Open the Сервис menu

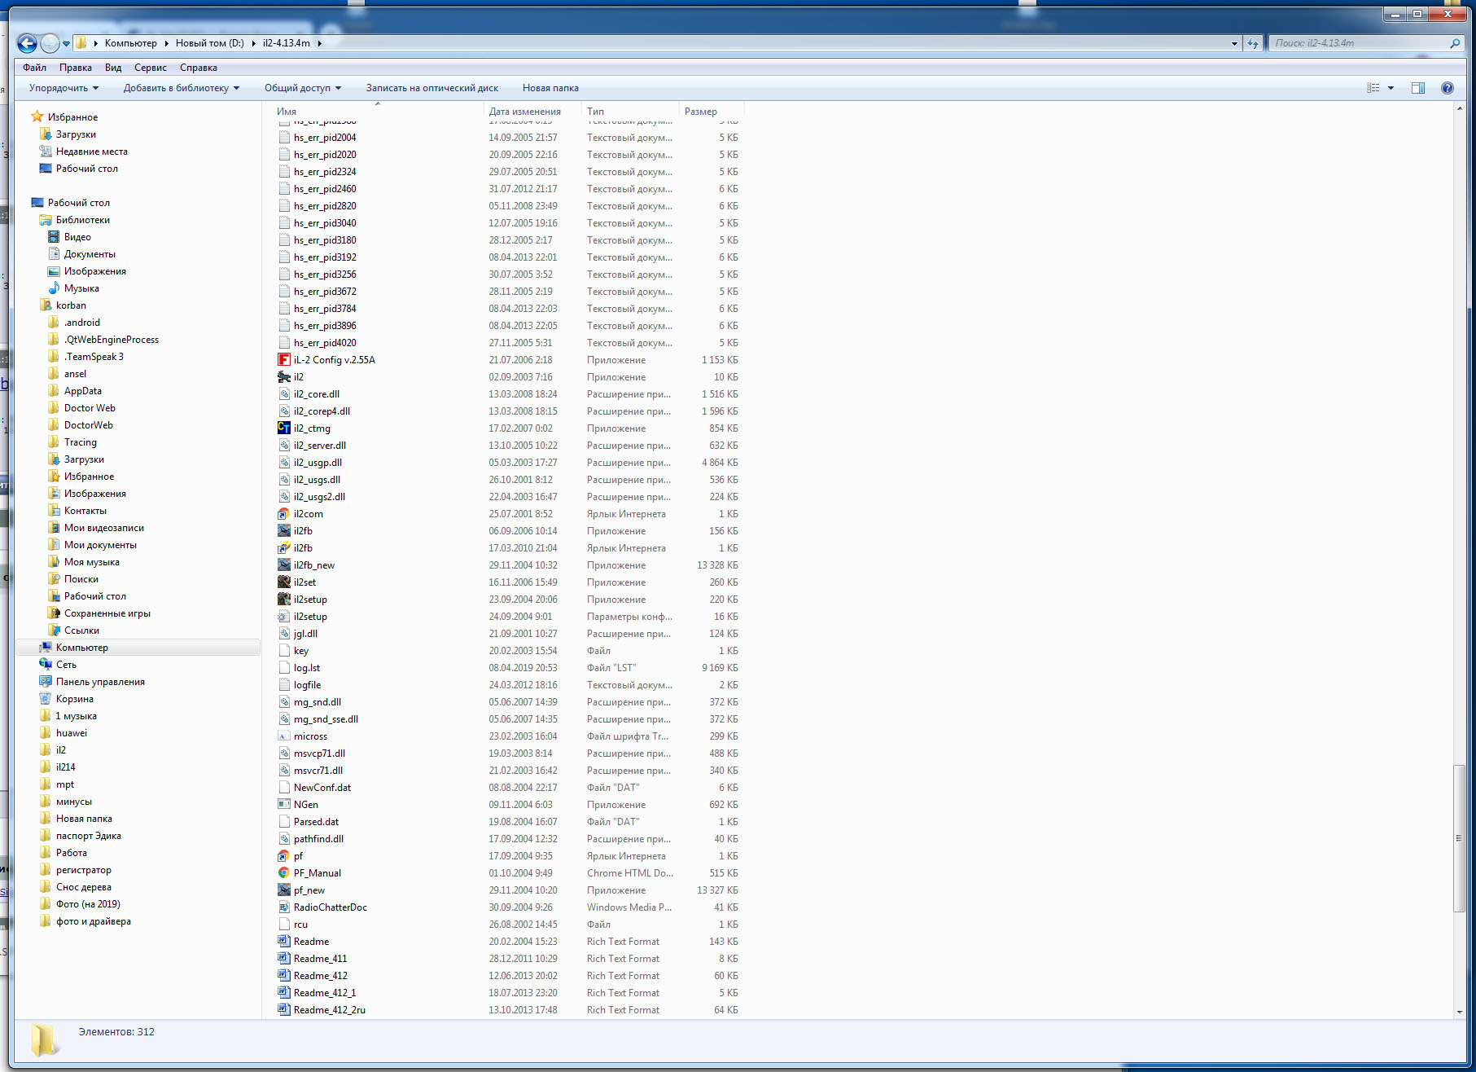tap(151, 68)
